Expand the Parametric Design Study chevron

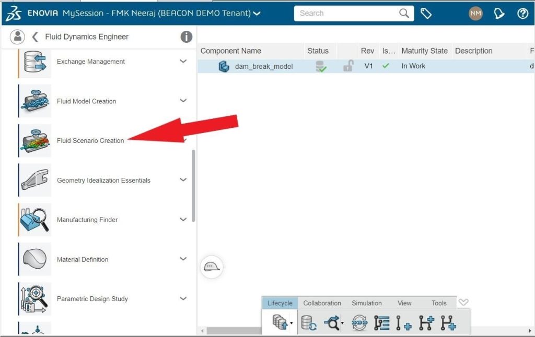tap(183, 298)
